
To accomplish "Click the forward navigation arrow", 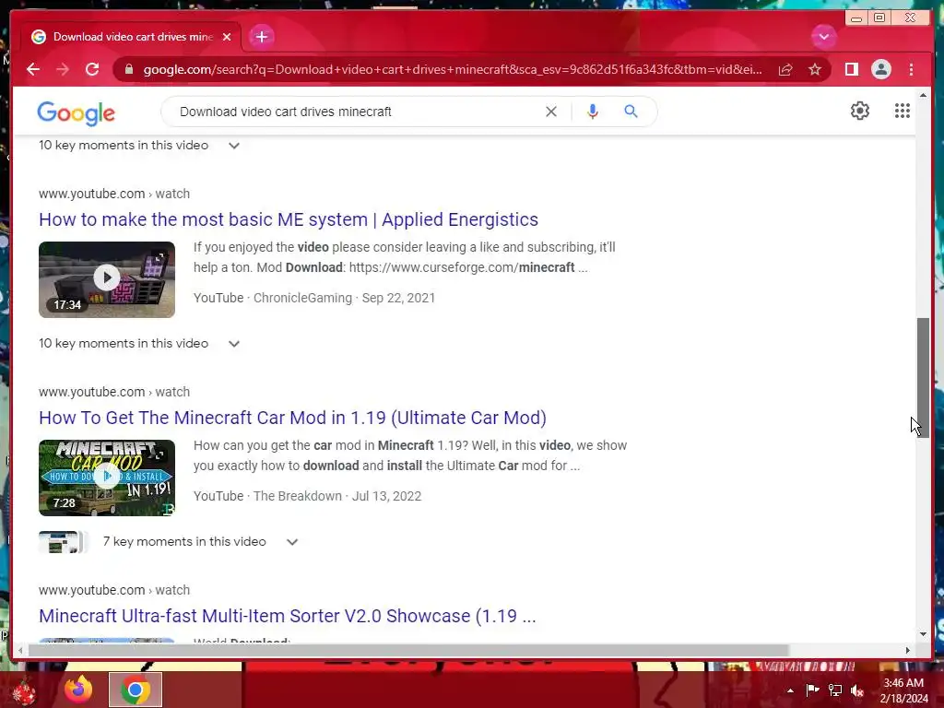I will [x=63, y=70].
